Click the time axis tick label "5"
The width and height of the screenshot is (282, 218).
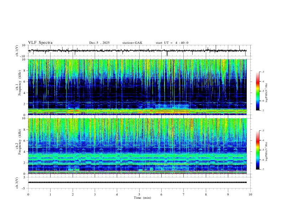point(139,194)
